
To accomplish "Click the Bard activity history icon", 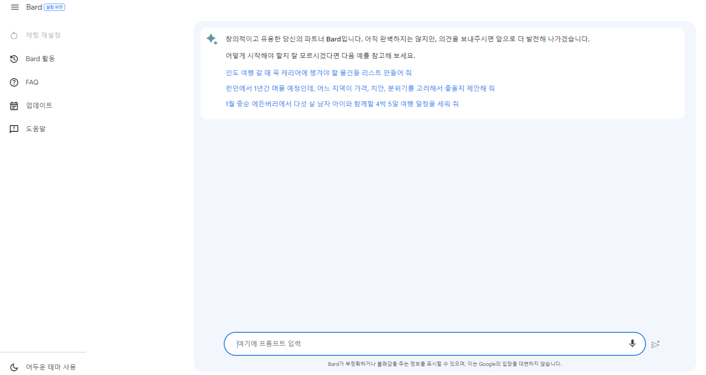I will (x=14, y=59).
